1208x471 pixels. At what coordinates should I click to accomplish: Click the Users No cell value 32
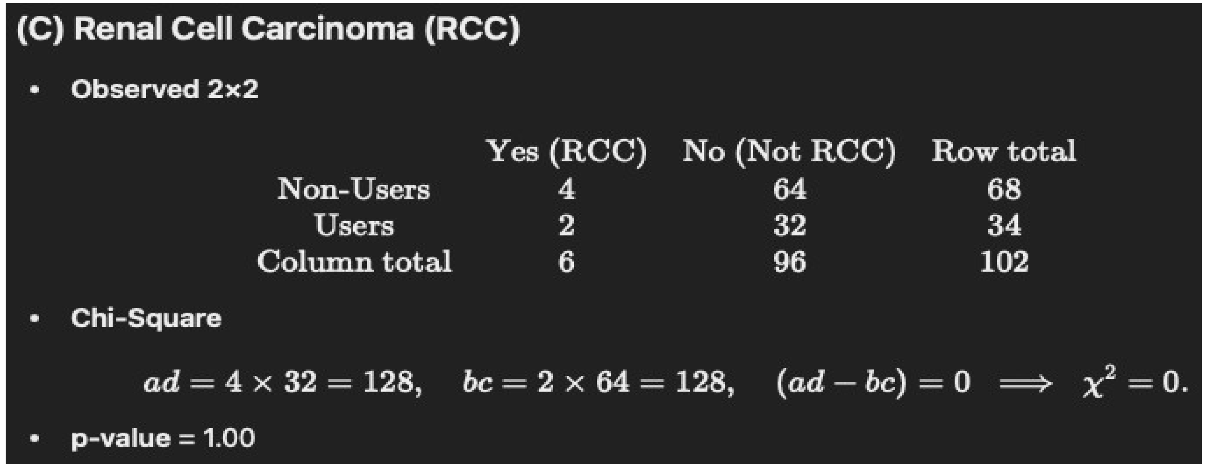click(790, 225)
